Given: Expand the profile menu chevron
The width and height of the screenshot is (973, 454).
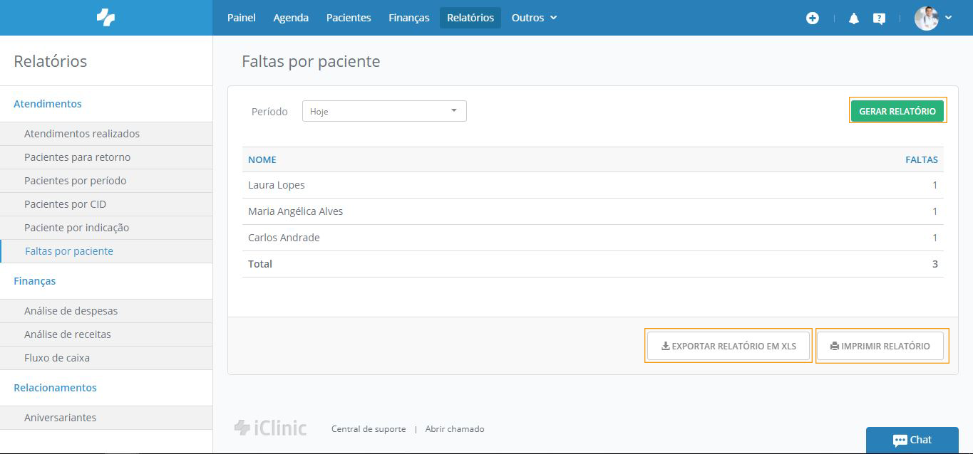Looking at the screenshot, I should (x=948, y=18).
